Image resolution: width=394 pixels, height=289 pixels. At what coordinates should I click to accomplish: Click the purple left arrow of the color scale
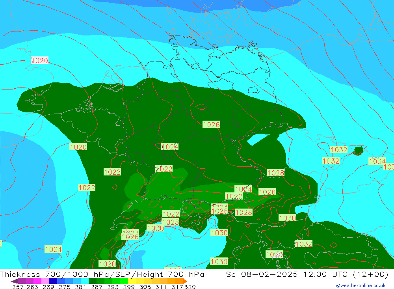[x=14, y=281]
